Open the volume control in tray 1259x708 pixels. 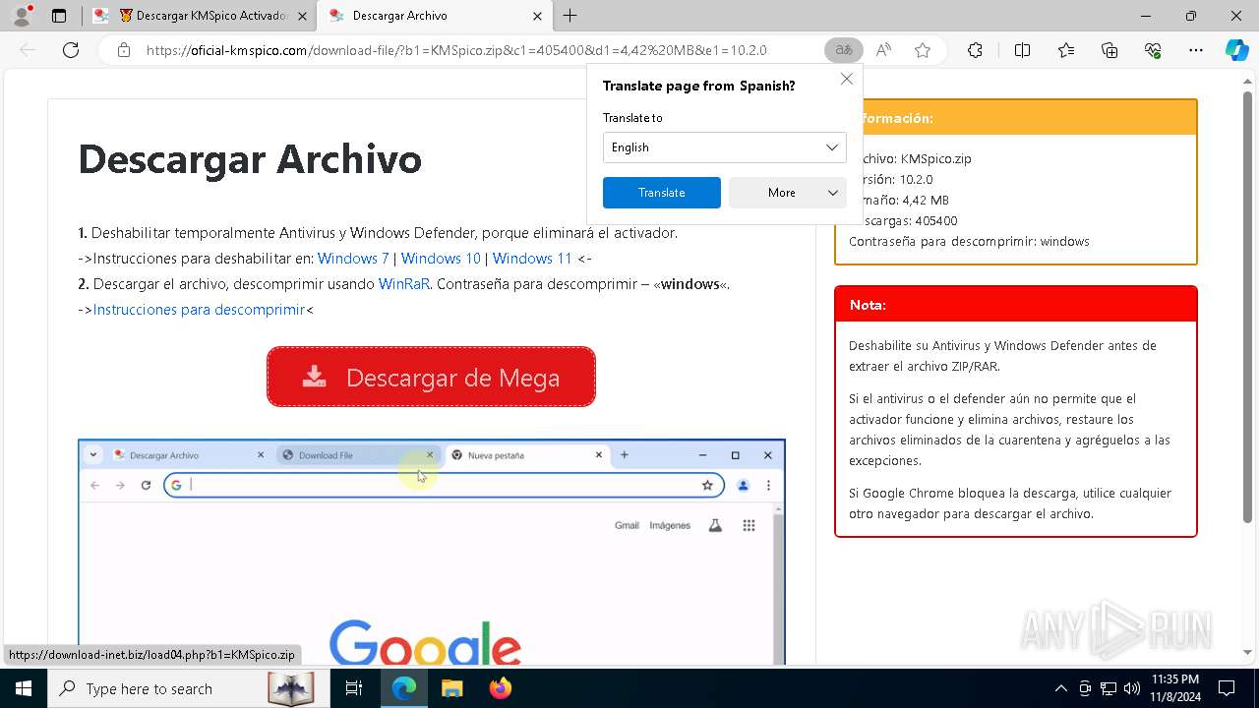pyautogui.click(x=1131, y=688)
